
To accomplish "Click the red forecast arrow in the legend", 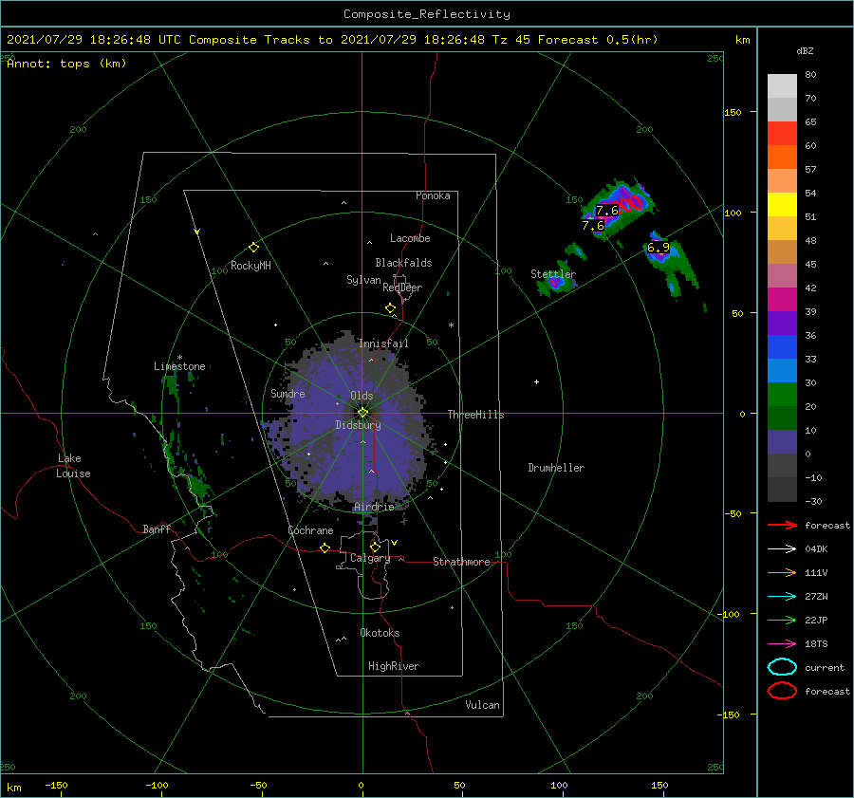I will click(x=782, y=525).
